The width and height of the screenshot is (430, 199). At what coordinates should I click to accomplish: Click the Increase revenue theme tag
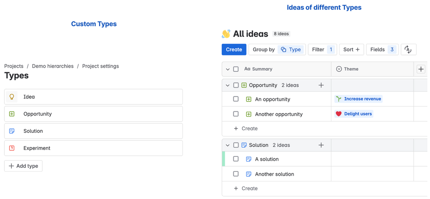click(359, 99)
